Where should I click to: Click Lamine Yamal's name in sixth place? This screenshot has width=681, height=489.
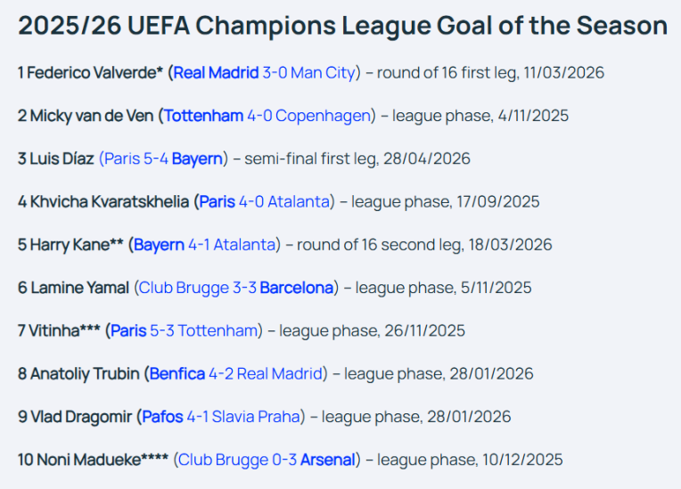(x=80, y=288)
